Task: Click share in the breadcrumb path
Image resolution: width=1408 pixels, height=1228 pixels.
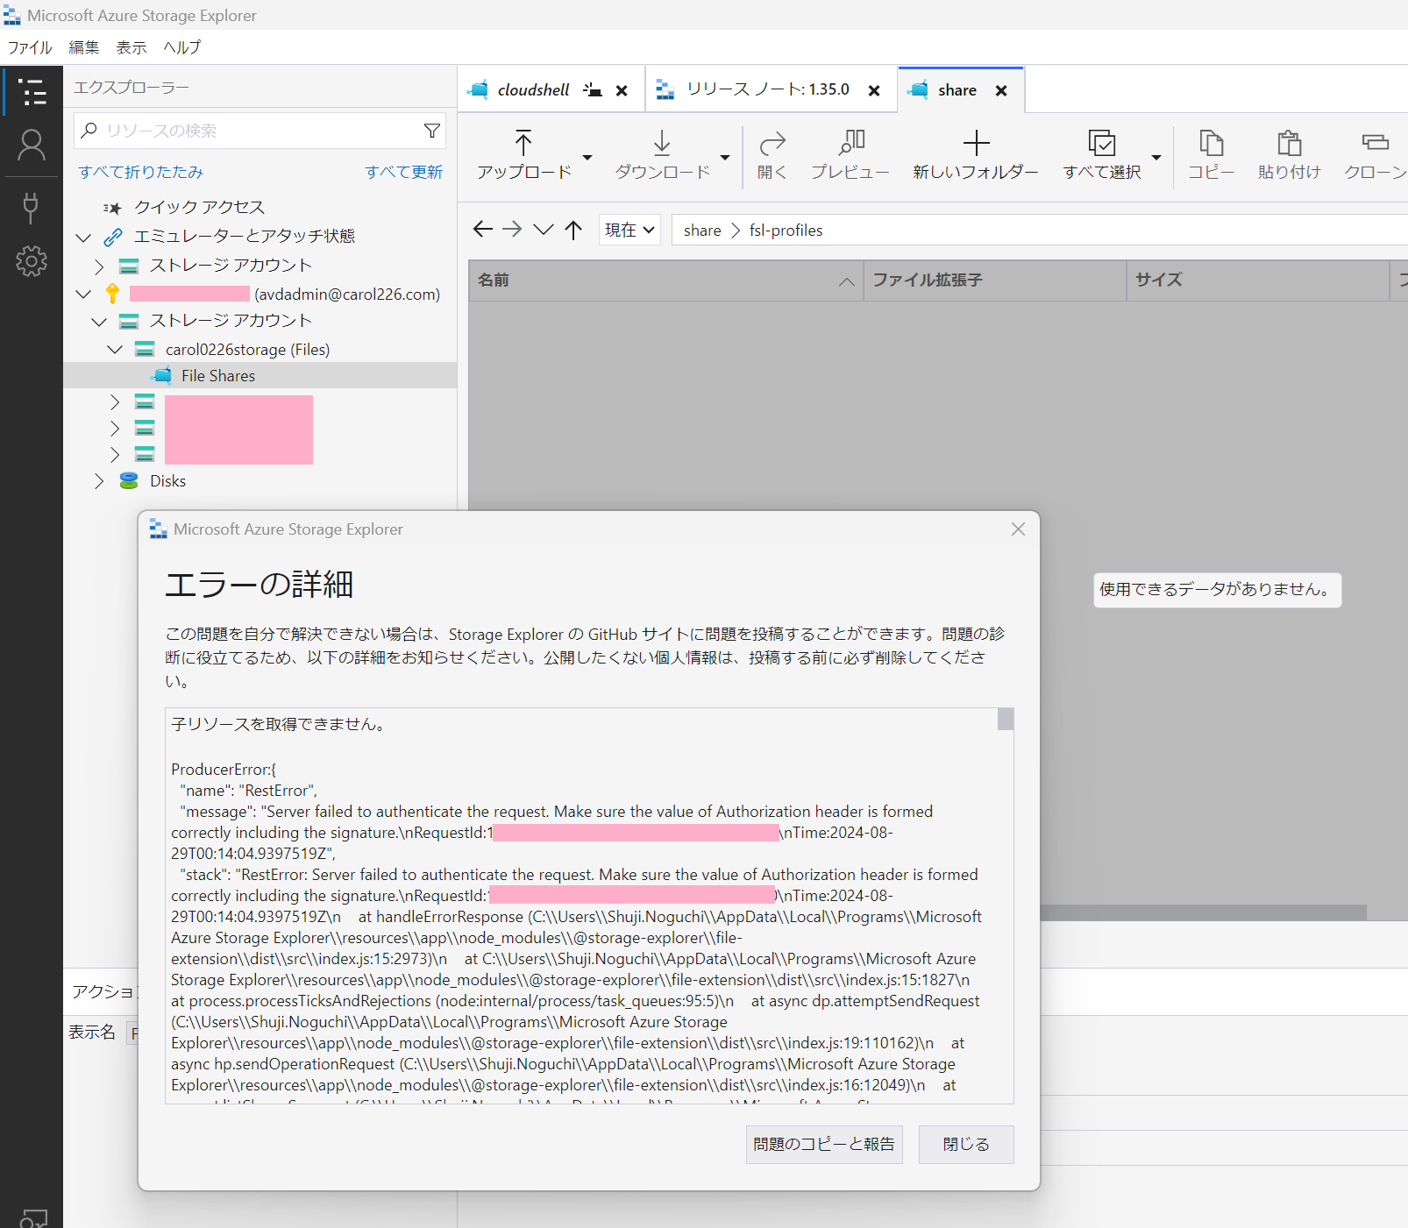Action: click(x=702, y=231)
